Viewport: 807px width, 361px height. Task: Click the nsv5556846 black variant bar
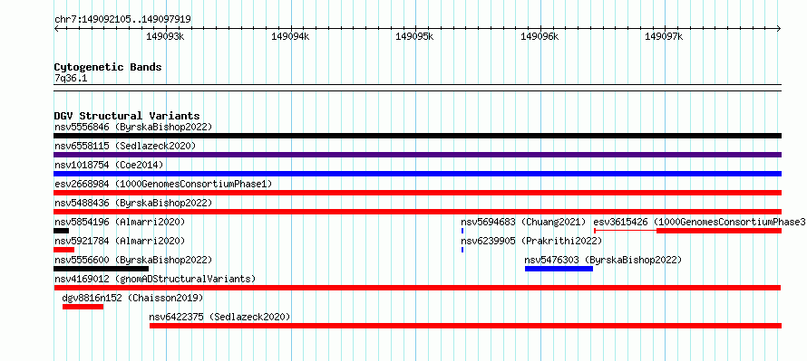coord(417,136)
